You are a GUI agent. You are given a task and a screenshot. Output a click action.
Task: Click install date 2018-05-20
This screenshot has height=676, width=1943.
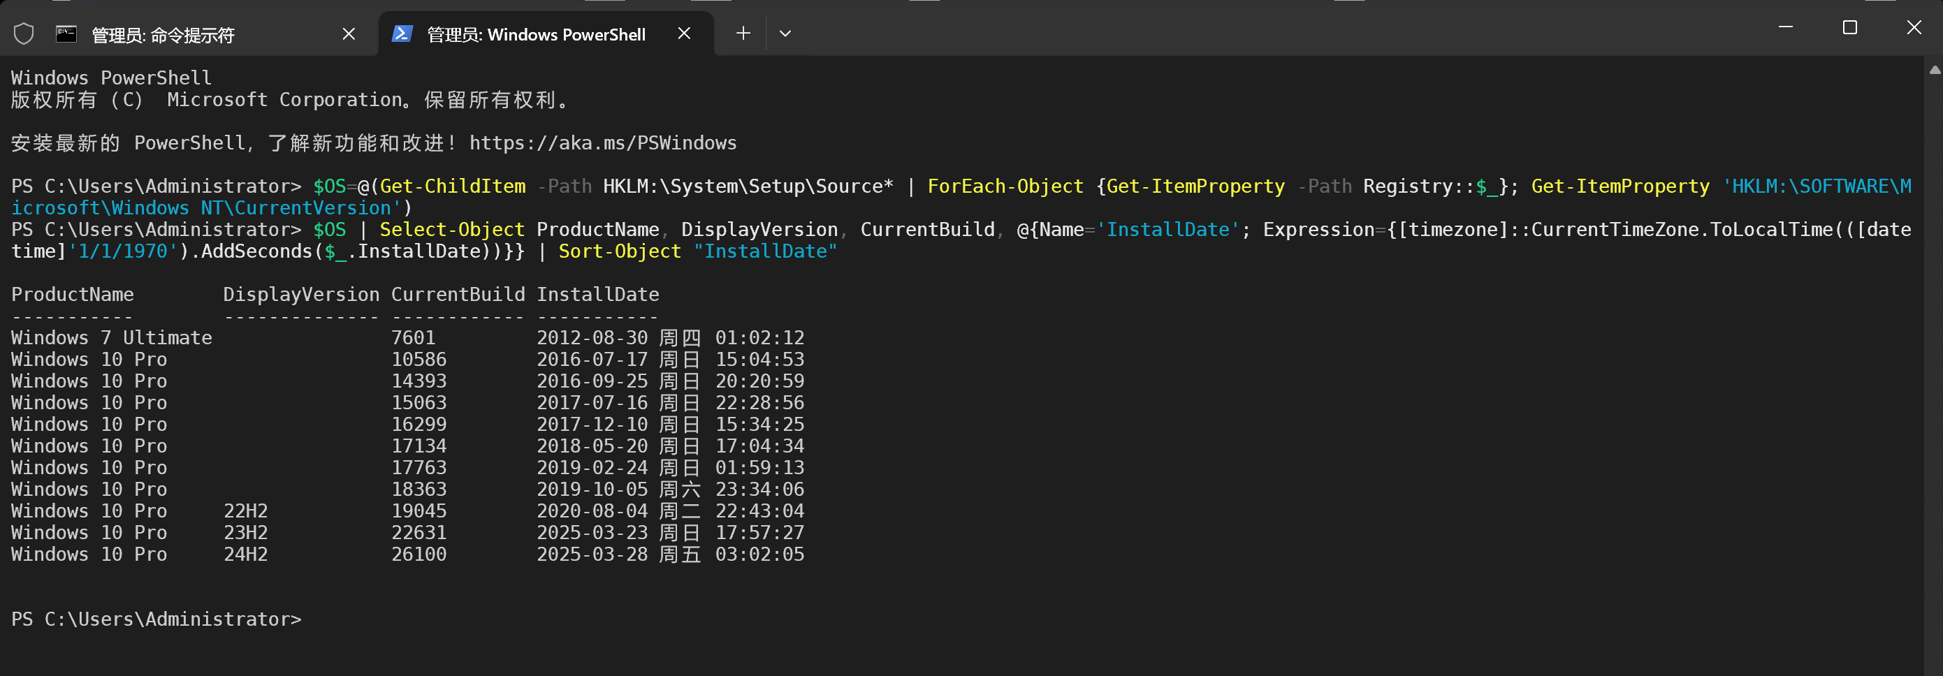click(592, 446)
